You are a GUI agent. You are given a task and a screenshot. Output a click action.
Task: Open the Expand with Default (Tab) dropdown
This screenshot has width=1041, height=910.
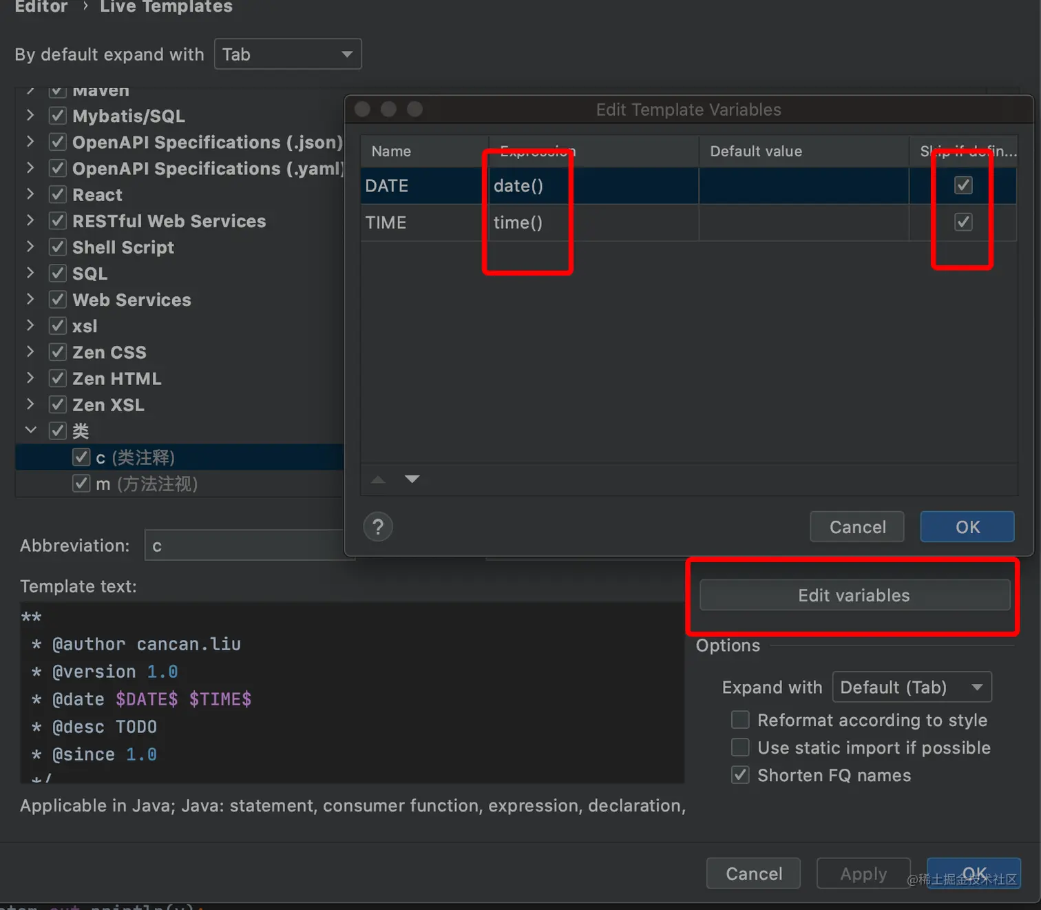tap(912, 687)
